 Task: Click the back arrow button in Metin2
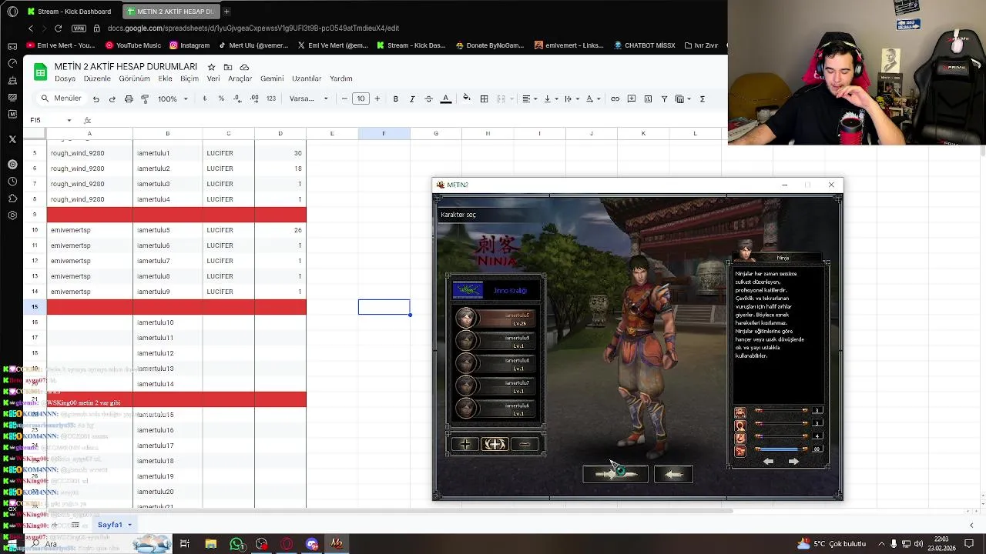(x=673, y=474)
